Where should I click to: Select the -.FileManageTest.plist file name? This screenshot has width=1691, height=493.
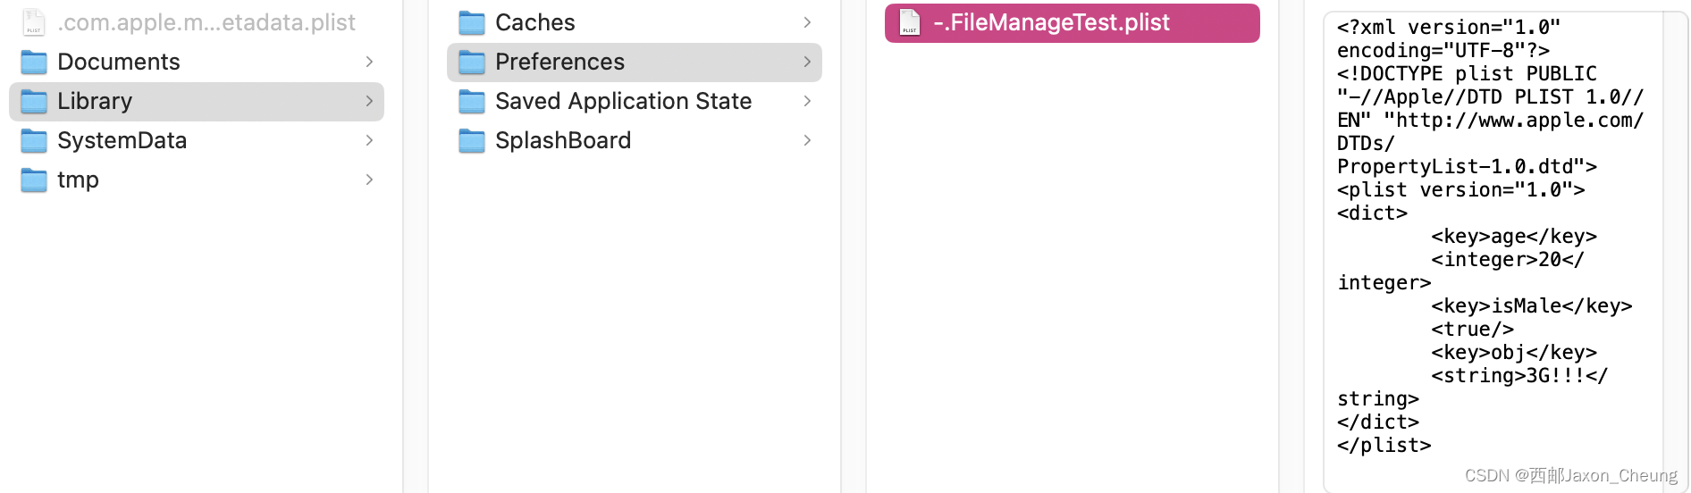click(1051, 22)
